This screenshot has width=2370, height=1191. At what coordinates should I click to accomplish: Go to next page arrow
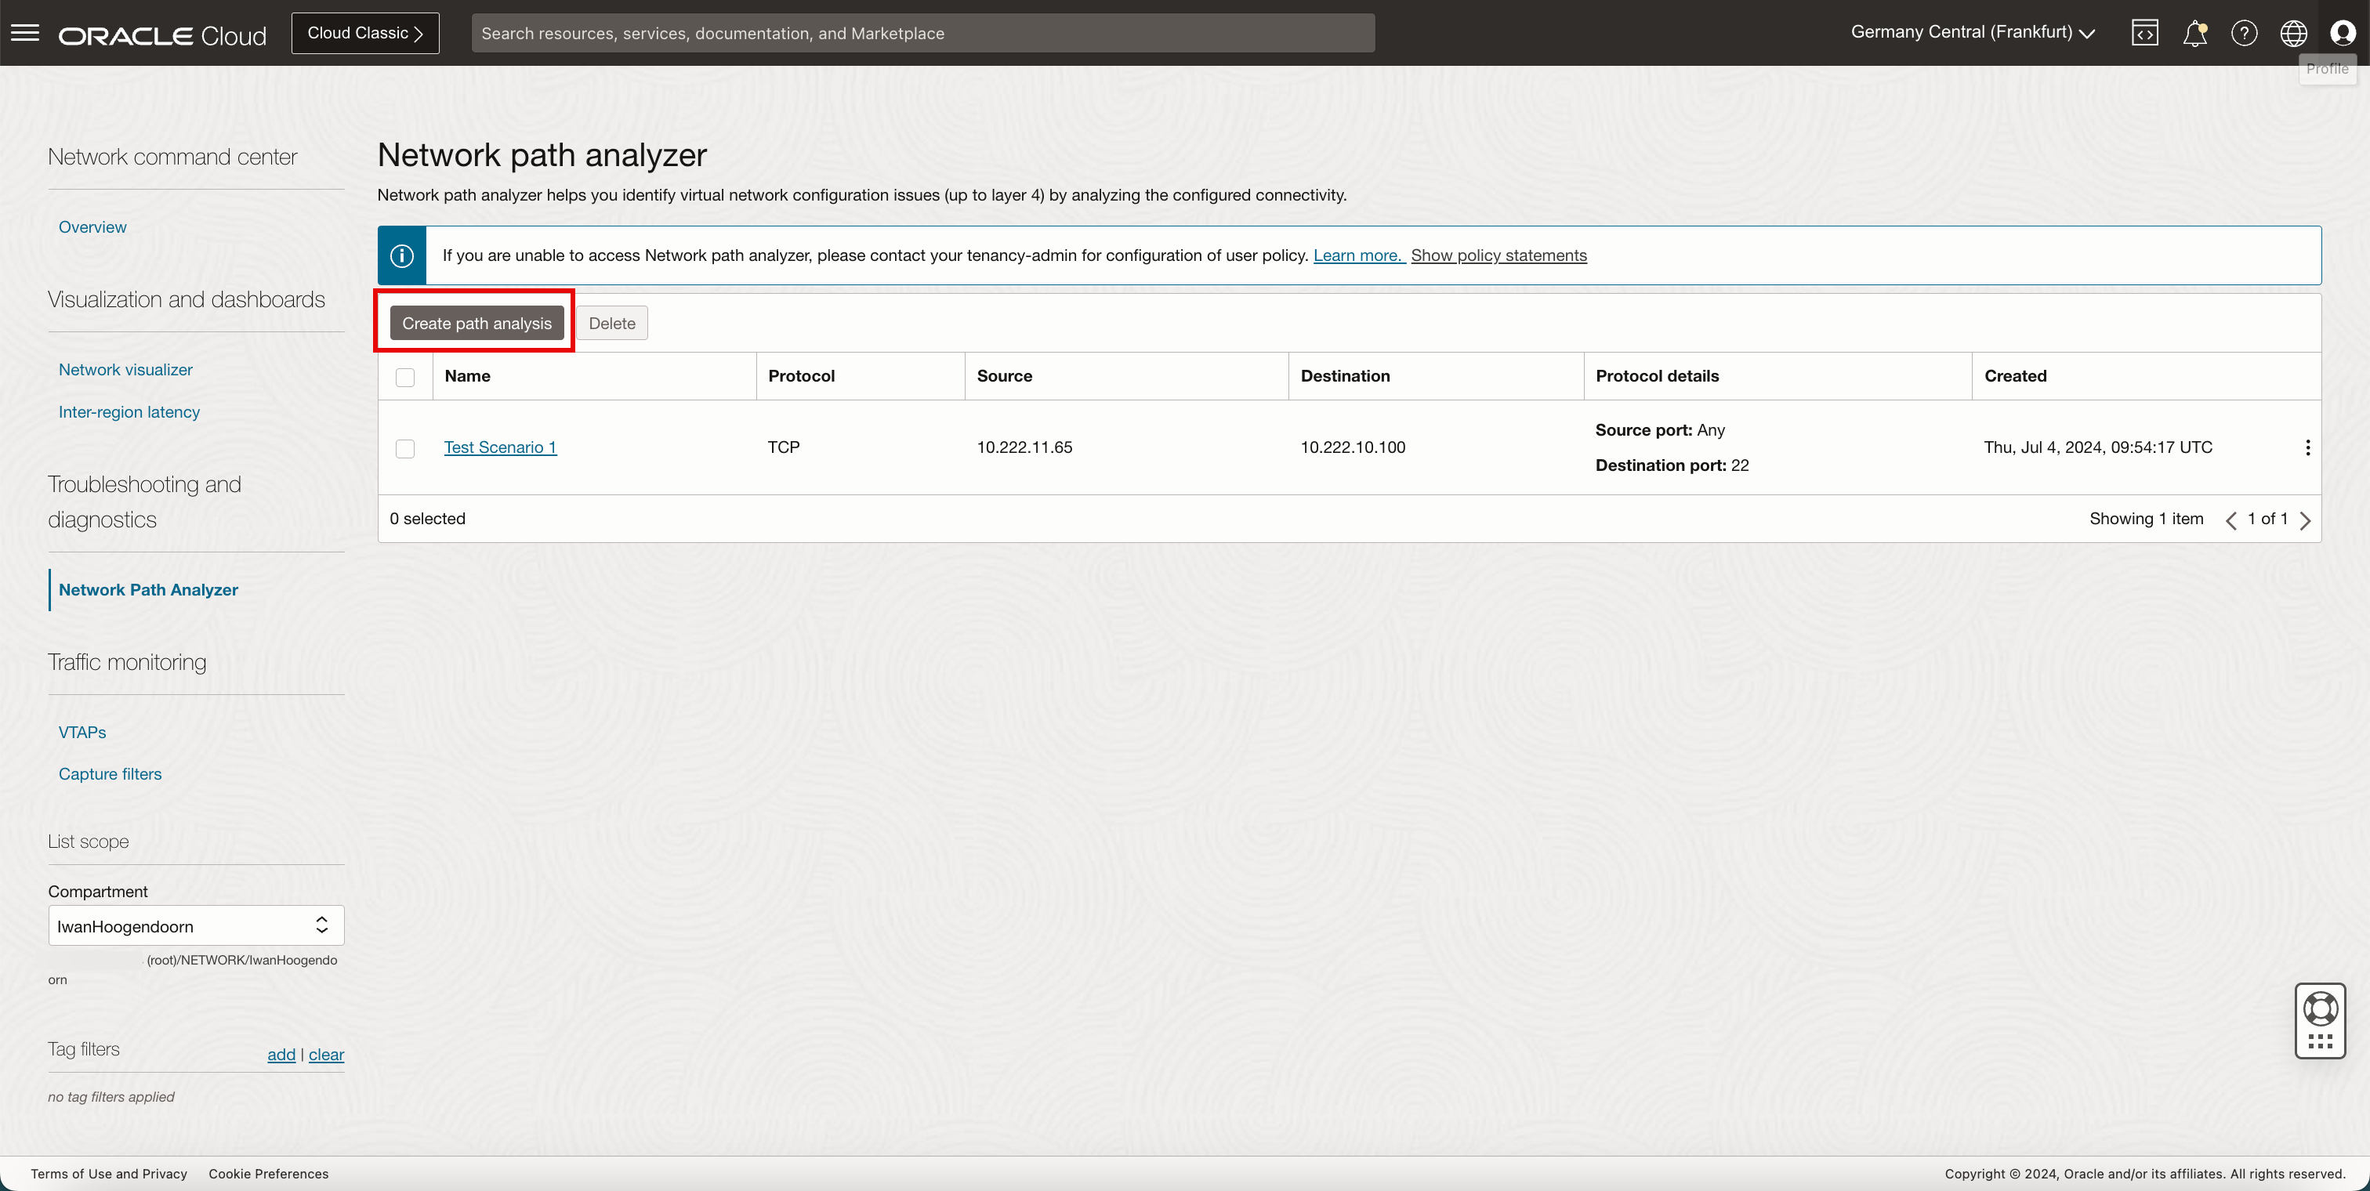click(2305, 520)
